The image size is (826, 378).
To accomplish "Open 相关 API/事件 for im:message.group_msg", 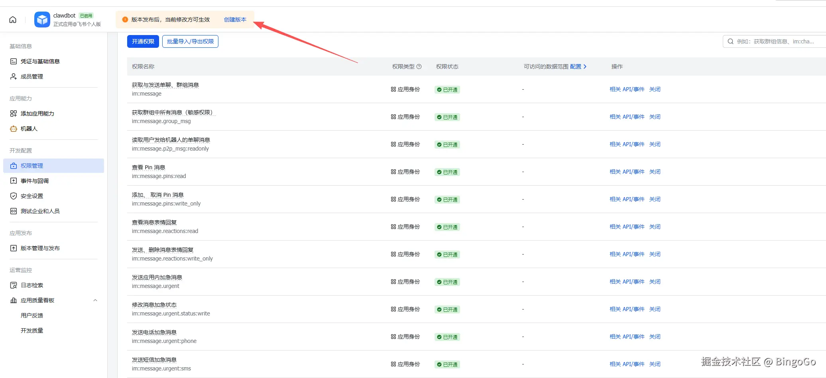I will pos(627,117).
